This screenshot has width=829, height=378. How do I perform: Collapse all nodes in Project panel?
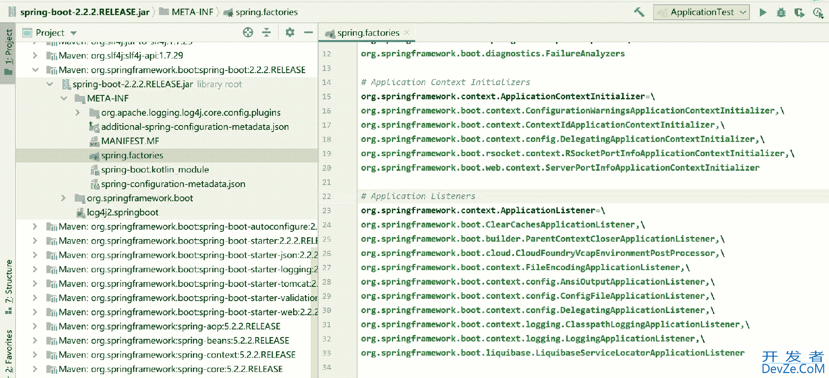point(266,32)
